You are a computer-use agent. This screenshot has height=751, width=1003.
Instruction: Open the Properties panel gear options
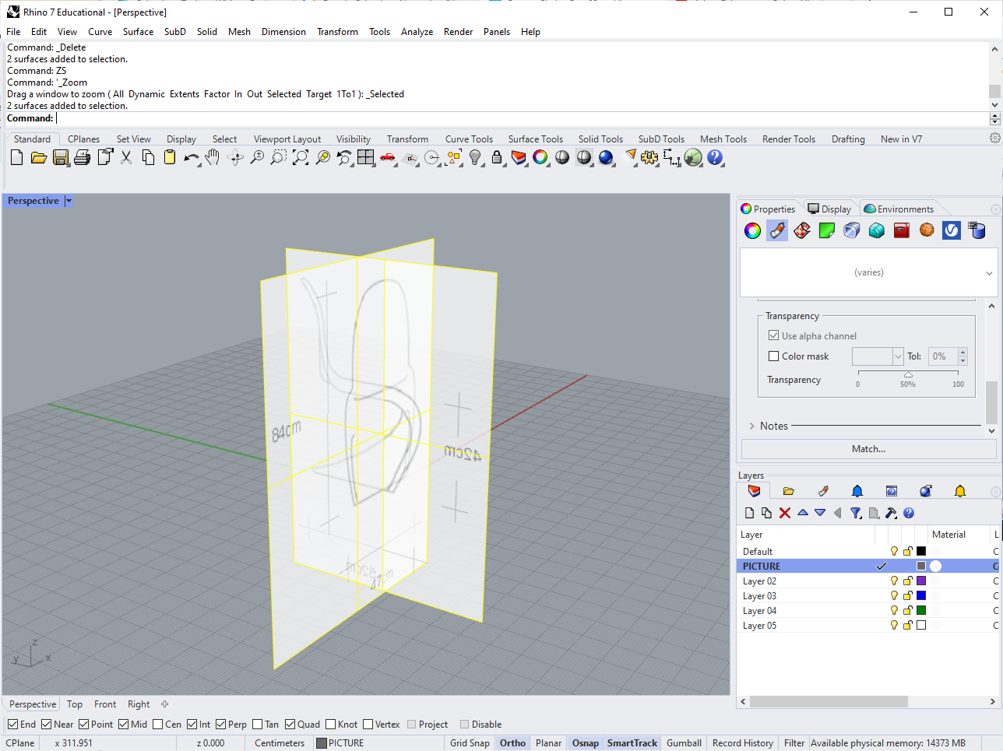coord(995,209)
